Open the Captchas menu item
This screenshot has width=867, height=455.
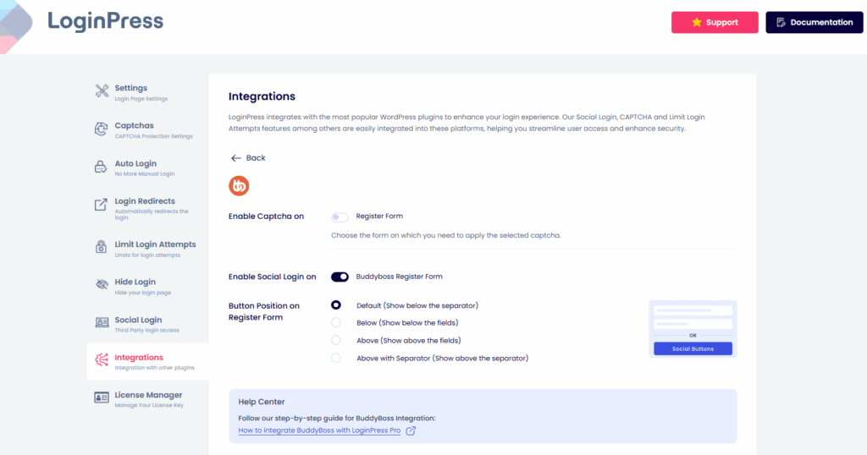(147, 129)
